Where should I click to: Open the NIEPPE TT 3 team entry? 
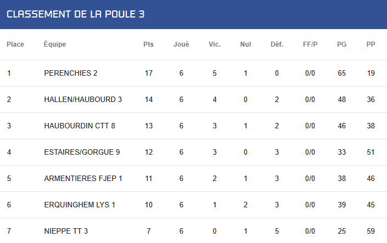(66, 231)
